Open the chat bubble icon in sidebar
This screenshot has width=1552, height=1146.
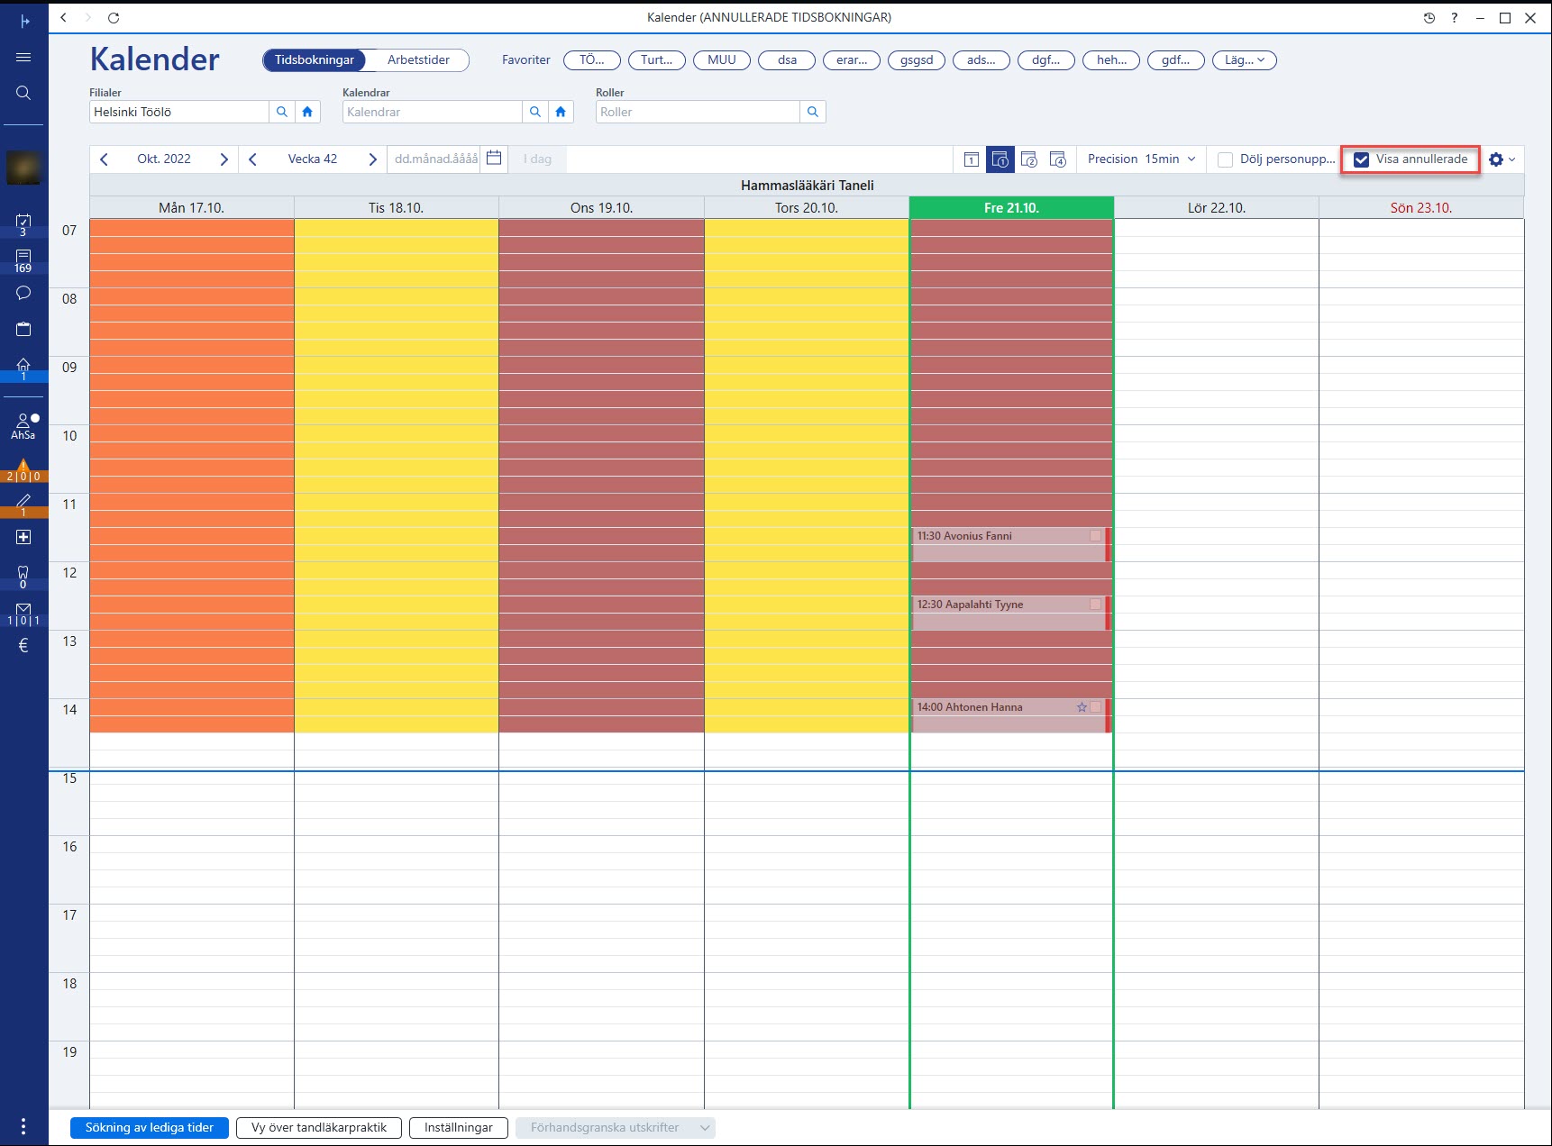click(x=23, y=293)
